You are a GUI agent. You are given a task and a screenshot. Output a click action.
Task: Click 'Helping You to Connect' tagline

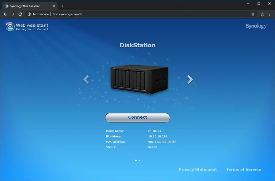pyautogui.click(x=32, y=29)
